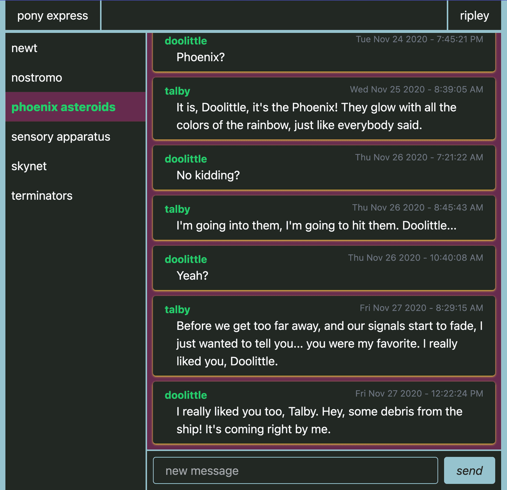The height and width of the screenshot is (490, 507).
Task: Select the phoenix asteroids chat
Action: (63, 107)
